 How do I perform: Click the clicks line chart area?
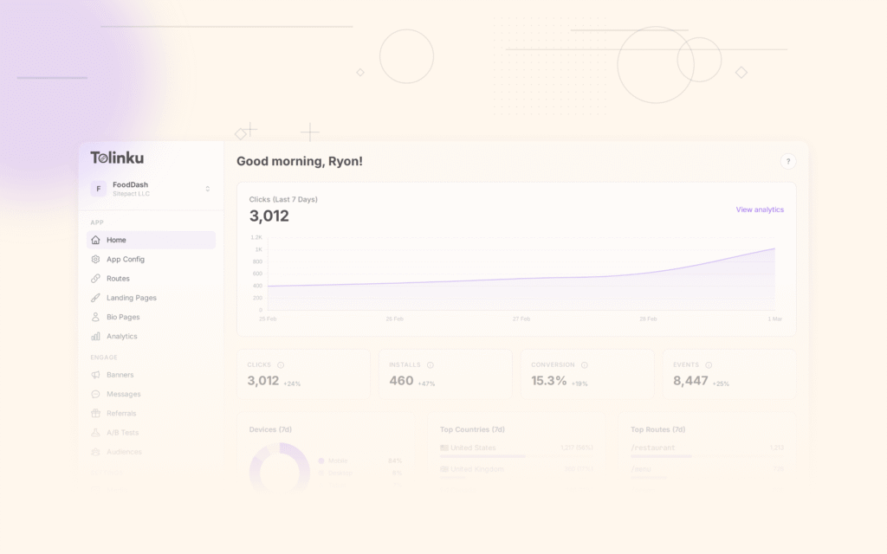pyautogui.click(x=521, y=274)
